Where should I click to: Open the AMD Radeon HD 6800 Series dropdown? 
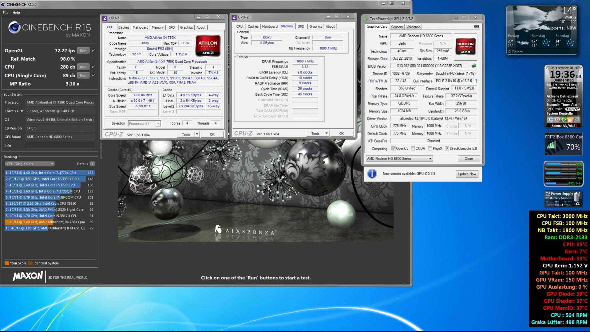coord(399,158)
